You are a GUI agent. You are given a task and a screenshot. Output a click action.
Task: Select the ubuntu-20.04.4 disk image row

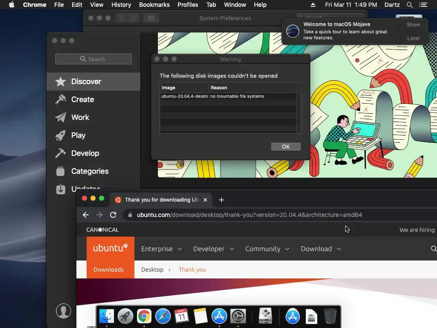pos(228,96)
